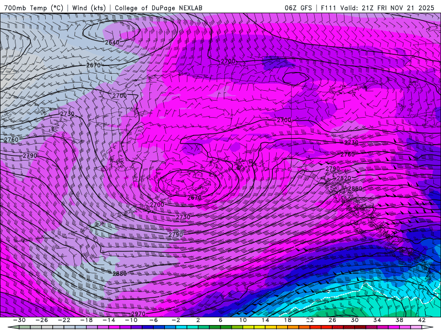The height and width of the screenshot is (330, 441).
Task: Click the 2880 height contour label
Action: 120,273
